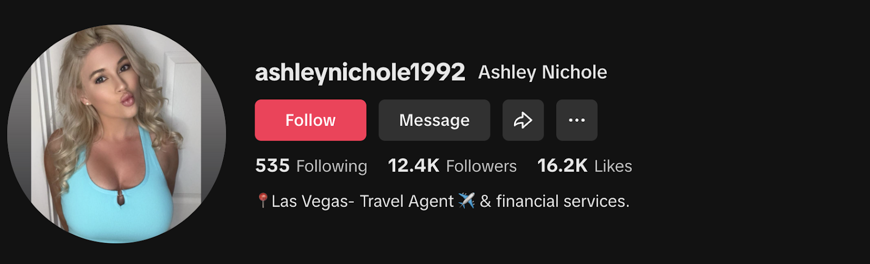Click the red location pin emoji
Screen dimensions: 870x264
(263, 200)
